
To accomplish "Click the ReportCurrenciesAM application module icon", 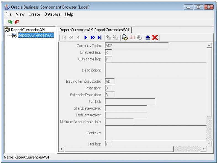I will pos(7,30).
